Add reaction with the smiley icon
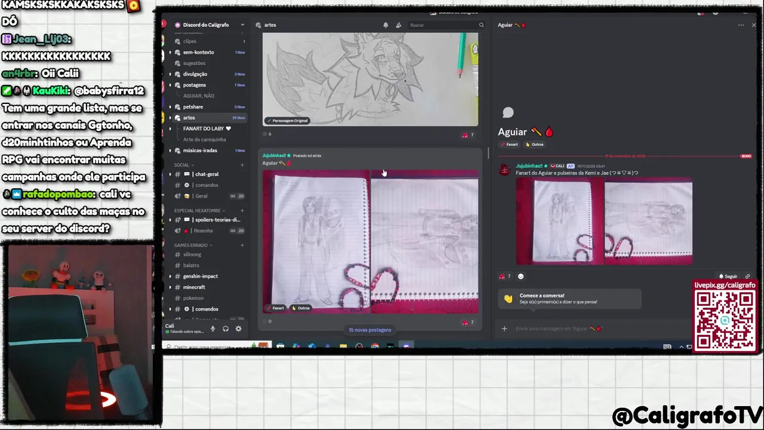The image size is (764, 430). 520,277
